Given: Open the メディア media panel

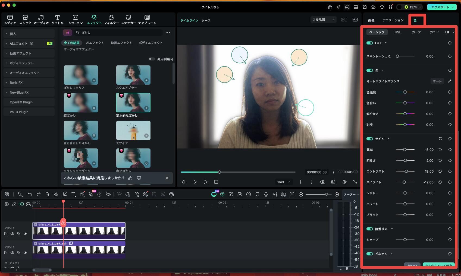Looking at the screenshot, I should pos(10,20).
